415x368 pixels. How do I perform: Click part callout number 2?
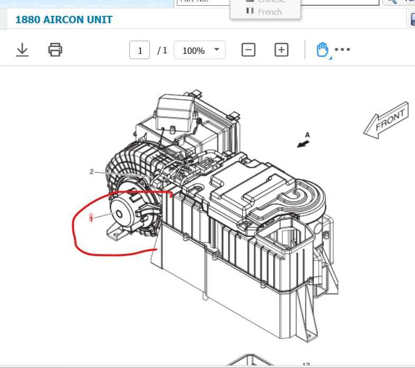(91, 172)
